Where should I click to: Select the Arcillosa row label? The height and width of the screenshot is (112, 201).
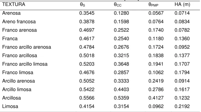[x=12, y=98]
